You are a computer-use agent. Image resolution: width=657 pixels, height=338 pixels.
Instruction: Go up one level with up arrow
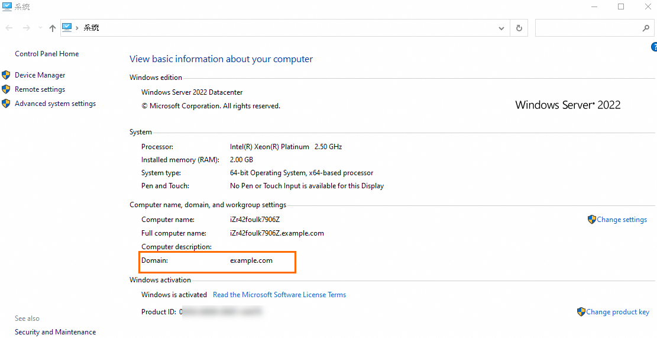53,28
